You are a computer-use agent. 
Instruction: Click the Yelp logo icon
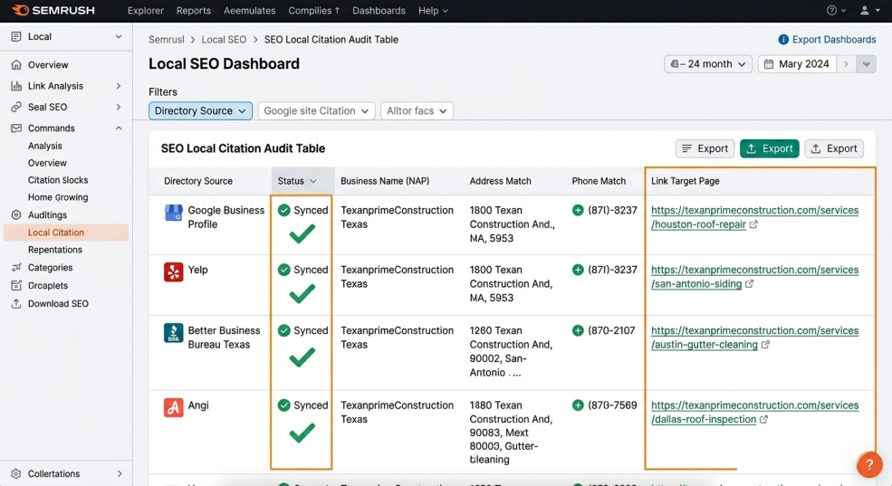click(x=174, y=272)
